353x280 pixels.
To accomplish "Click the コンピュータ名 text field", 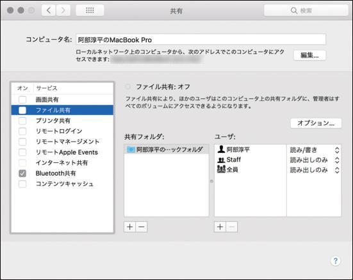I will 201,40.
